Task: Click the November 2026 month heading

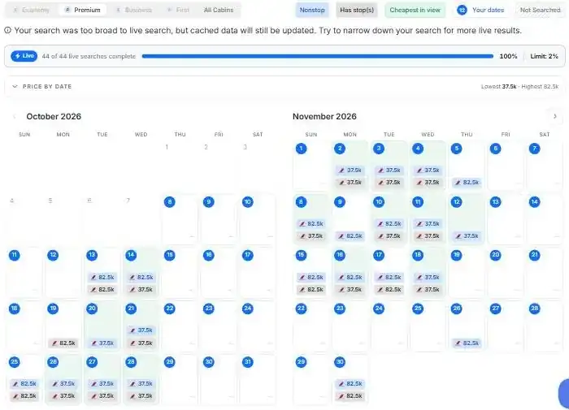Action: (324, 116)
